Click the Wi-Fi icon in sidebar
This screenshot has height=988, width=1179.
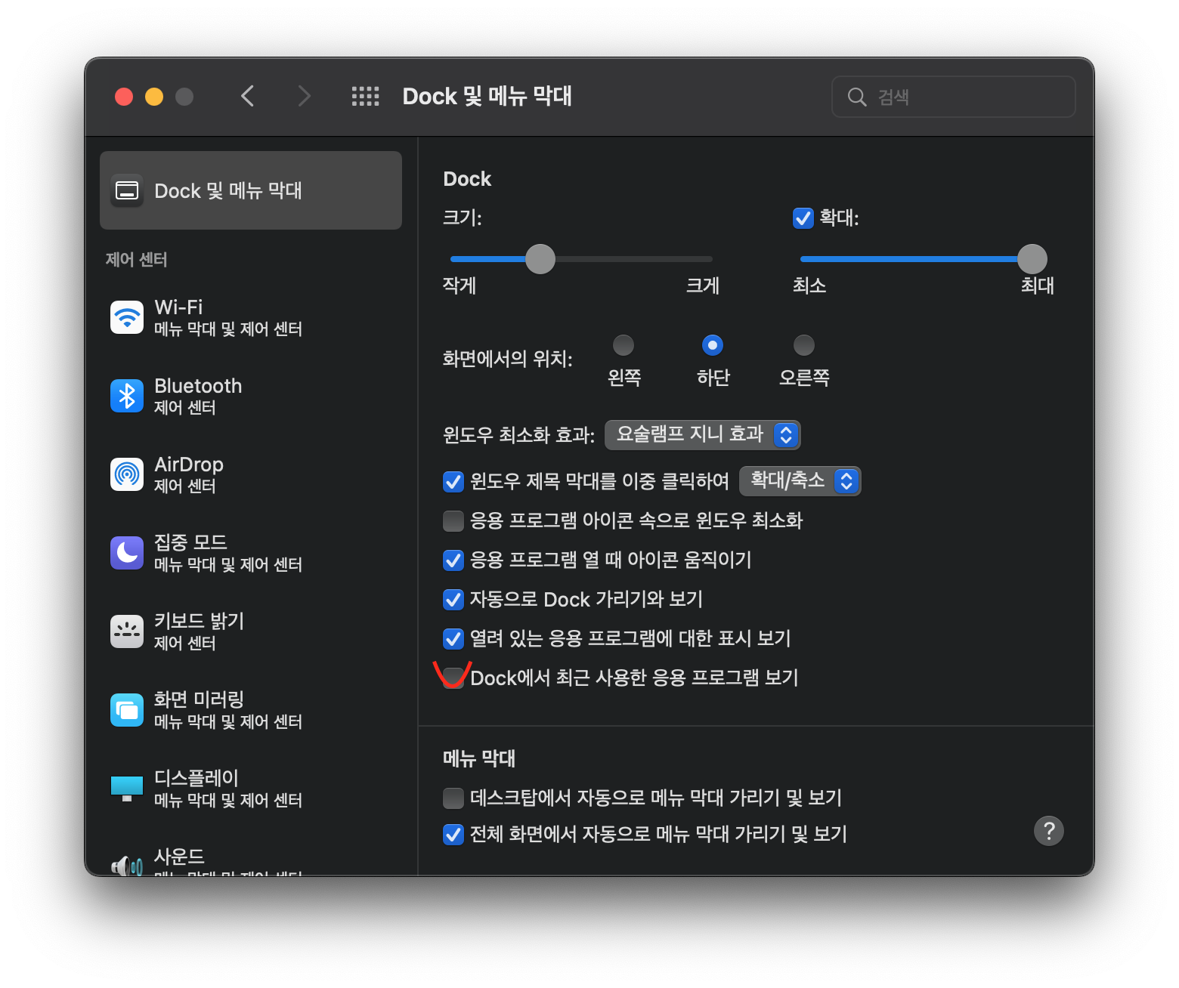point(127,317)
